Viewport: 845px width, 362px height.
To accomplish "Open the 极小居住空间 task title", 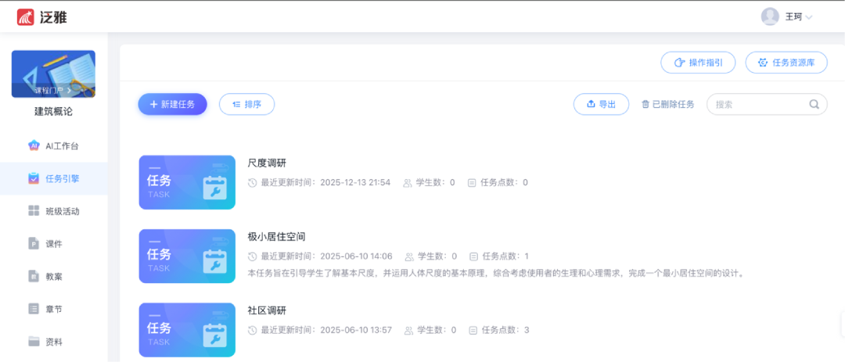I will click(277, 236).
